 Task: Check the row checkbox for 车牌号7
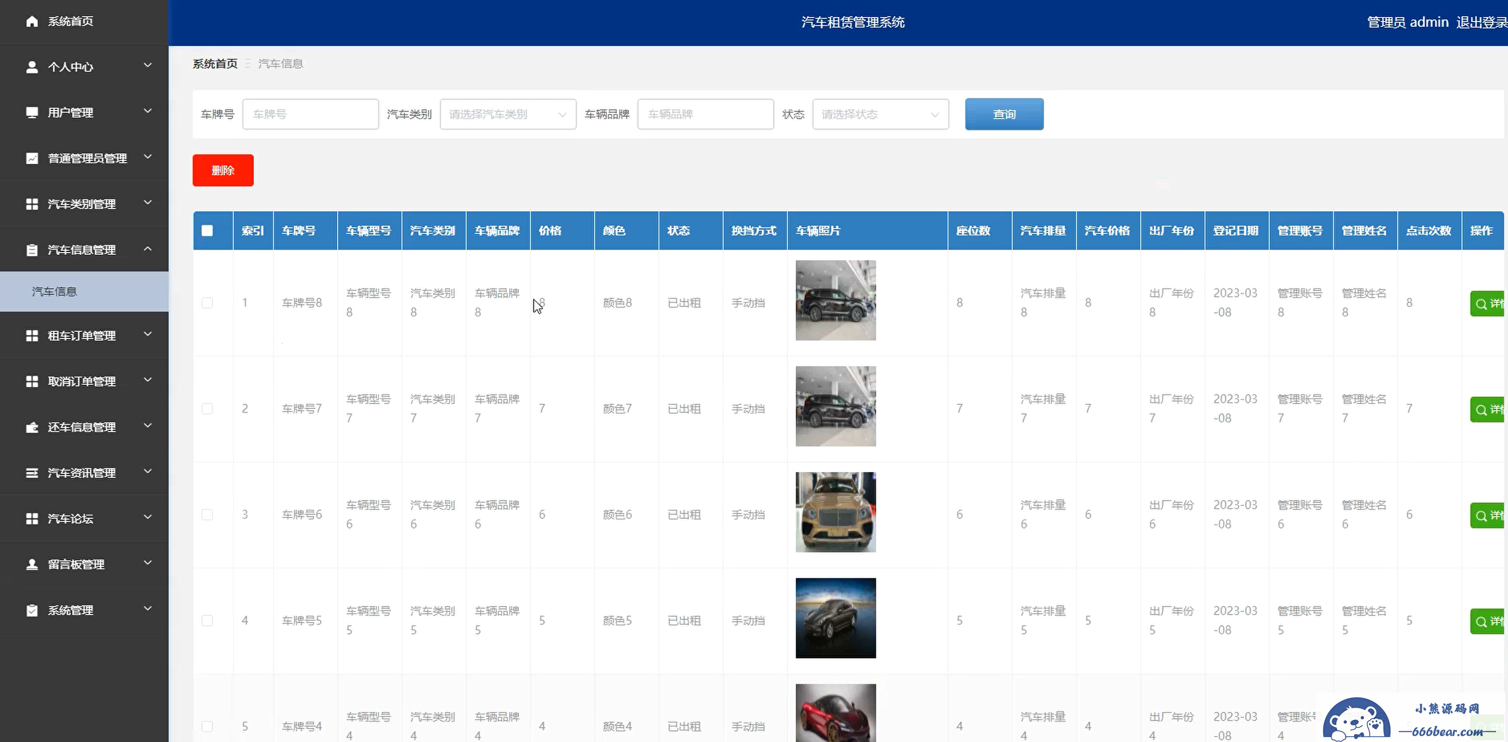click(x=207, y=408)
